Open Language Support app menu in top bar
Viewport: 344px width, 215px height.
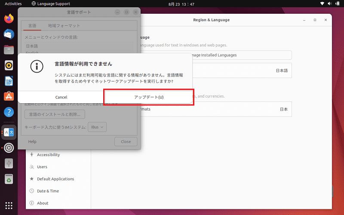(51, 4)
